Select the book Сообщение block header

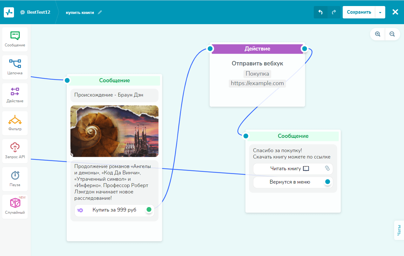114,81
